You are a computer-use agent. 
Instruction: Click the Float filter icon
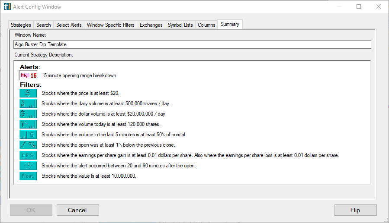point(28,176)
